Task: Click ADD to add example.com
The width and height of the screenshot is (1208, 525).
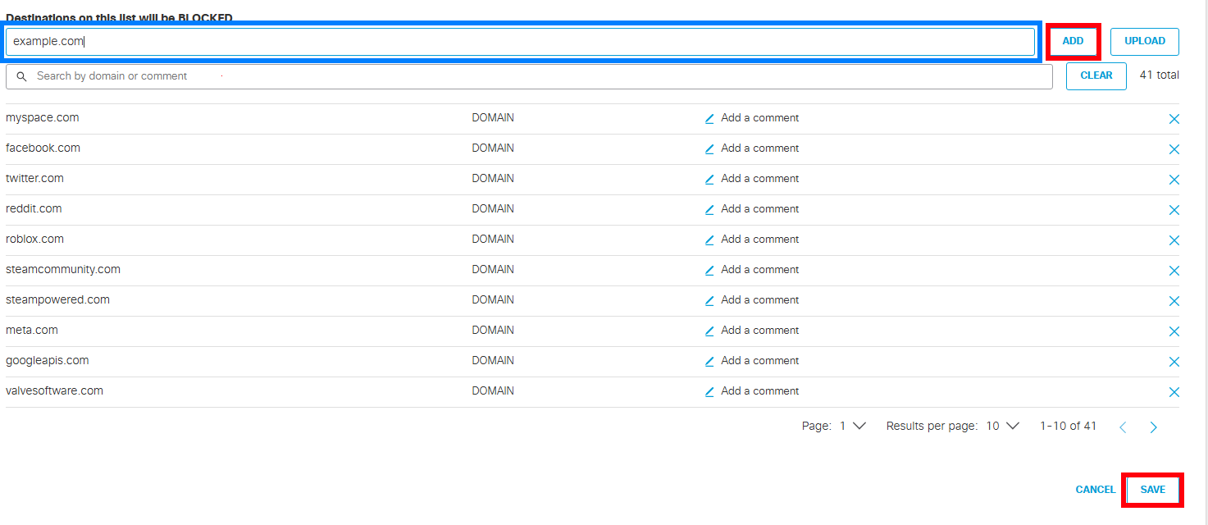Action: [x=1073, y=41]
